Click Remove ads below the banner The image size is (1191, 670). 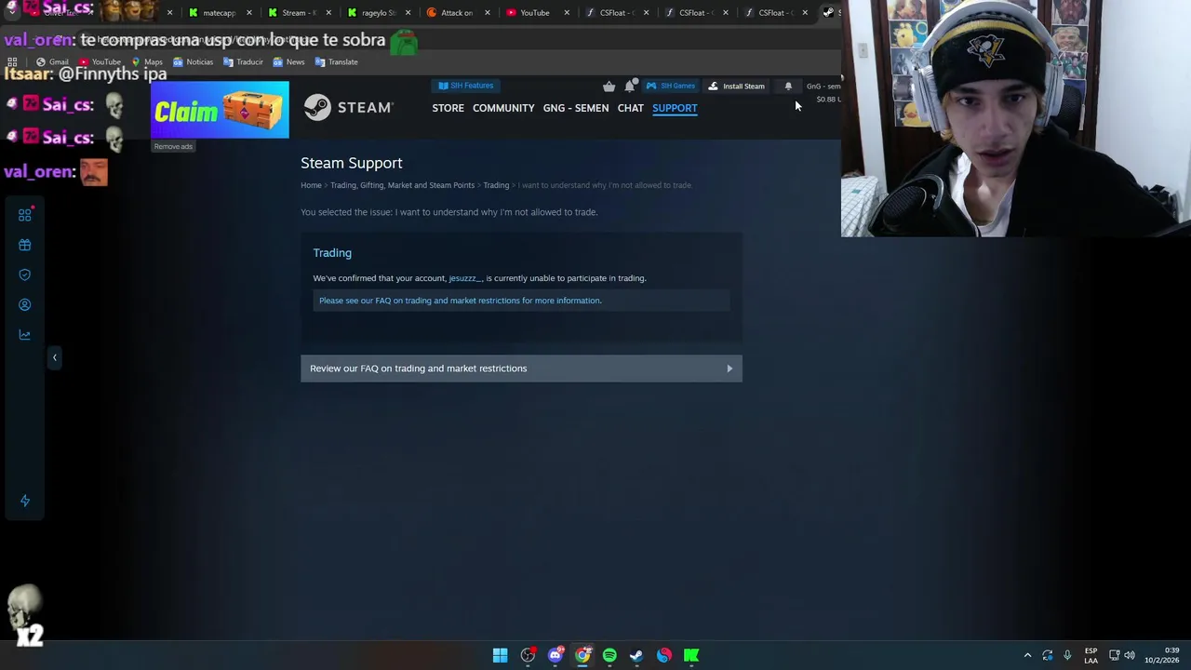(173, 146)
